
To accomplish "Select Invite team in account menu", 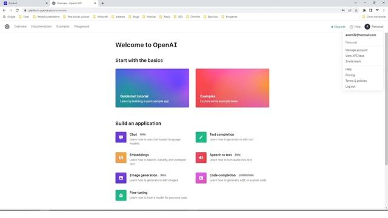I will click(353, 61).
